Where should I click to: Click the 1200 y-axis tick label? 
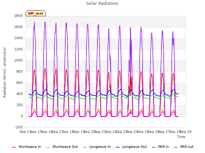point(19,49)
